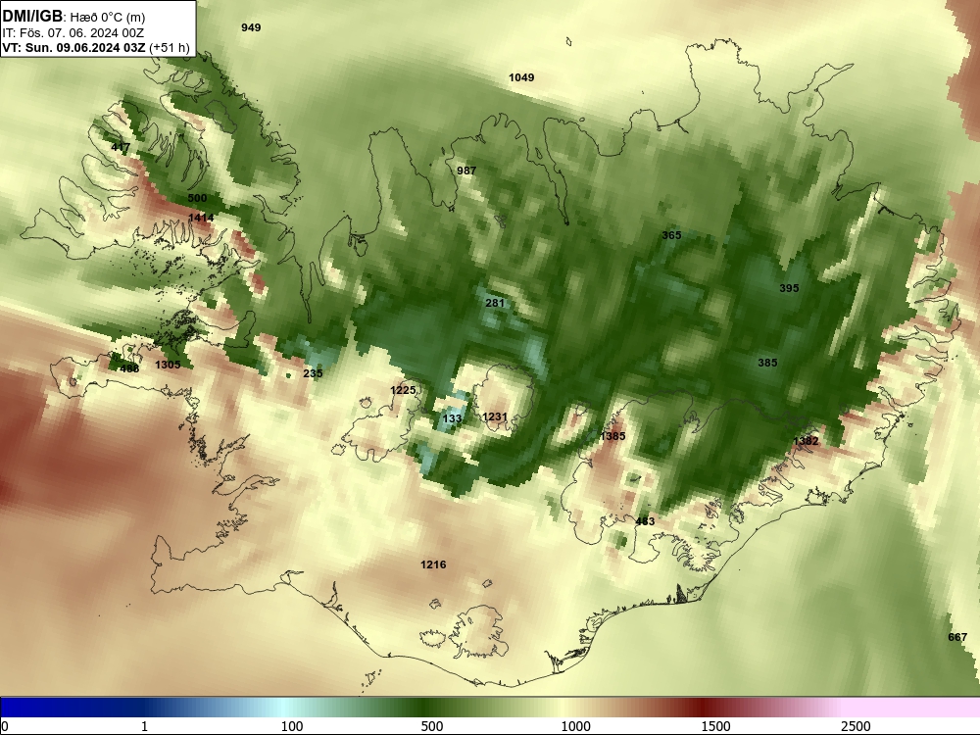Click the map value label 1385
This screenshot has height=735, width=980.
612,436
